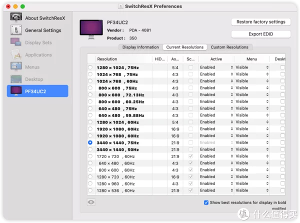Image resolution: width=300 pixels, height=223 pixels.
Task: Open Active dropdown for 1024 x 768, 60Hz
Action: coord(216,81)
